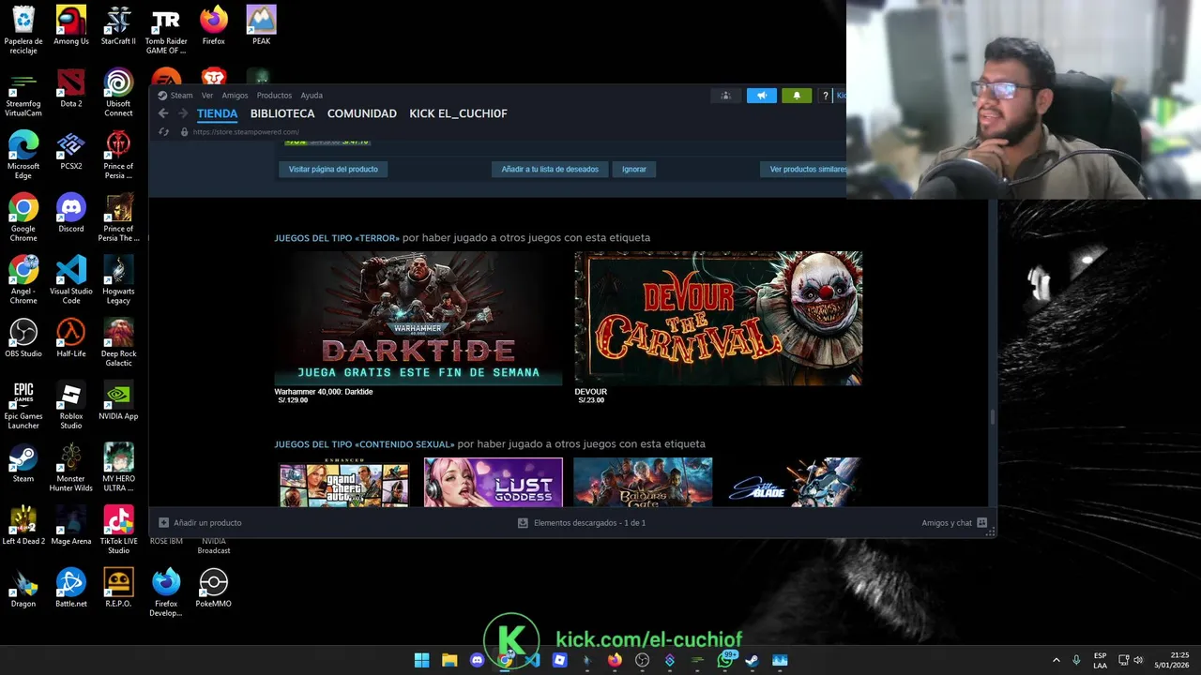Reload the Steam store page
The width and height of the screenshot is (1201, 675).
[x=163, y=132]
